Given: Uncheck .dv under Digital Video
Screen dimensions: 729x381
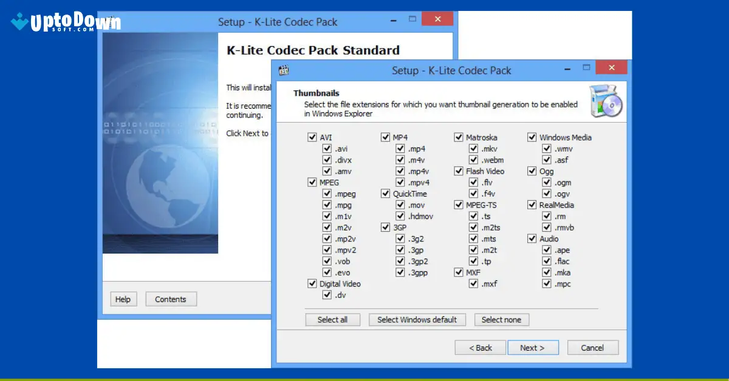Looking at the screenshot, I should coord(327,295).
